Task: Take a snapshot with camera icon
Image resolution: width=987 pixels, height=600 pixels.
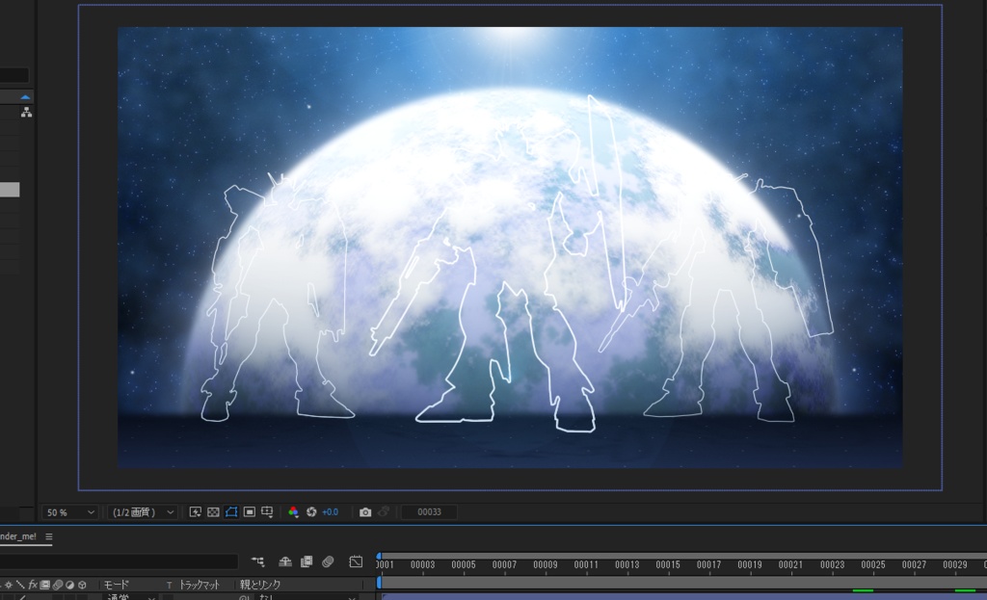Action: pyautogui.click(x=365, y=512)
